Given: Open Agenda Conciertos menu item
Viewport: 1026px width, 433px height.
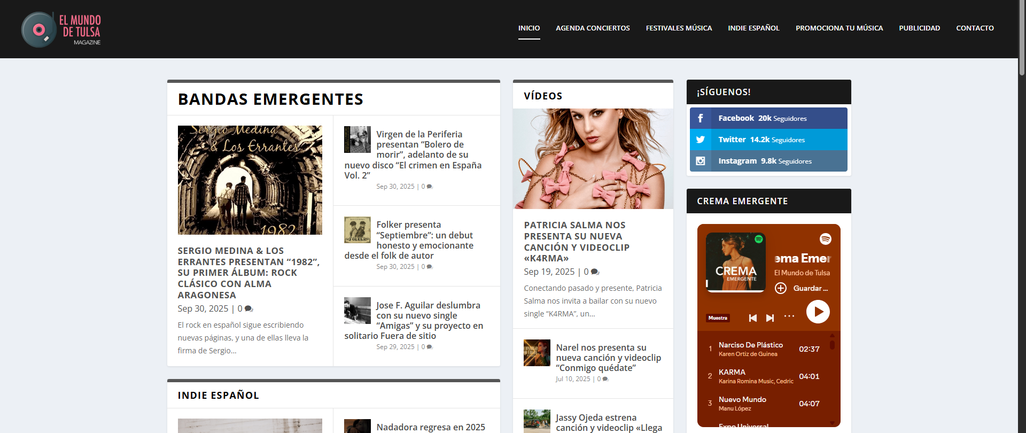Looking at the screenshot, I should 593,28.
